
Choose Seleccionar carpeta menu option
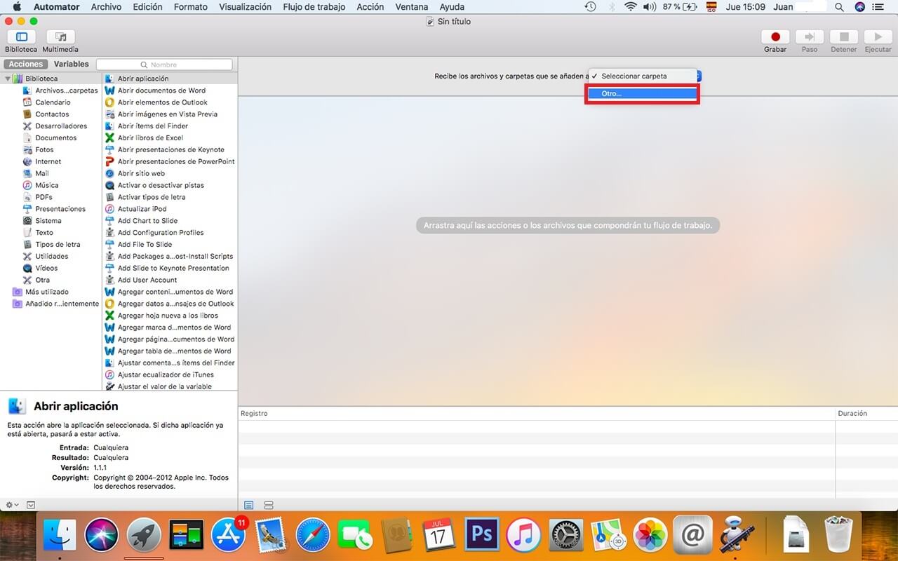point(642,76)
